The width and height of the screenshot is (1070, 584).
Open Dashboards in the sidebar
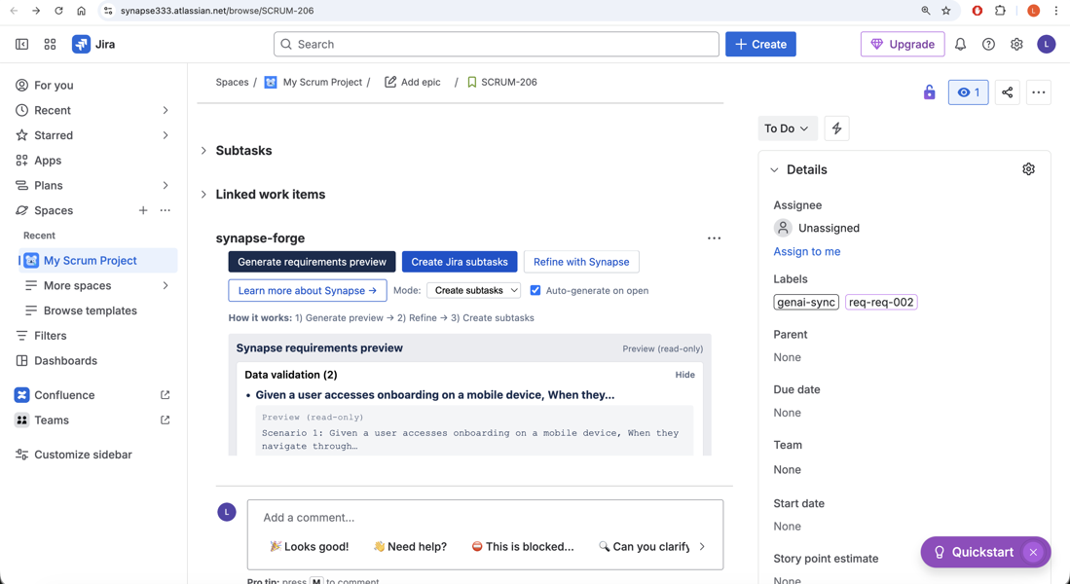point(65,360)
